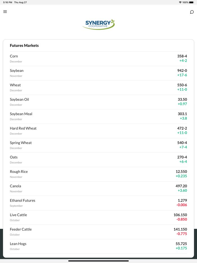197x263 pixels.
Task: Open Wheat December futures details
Action: pyautogui.click(x=98, y=87)
